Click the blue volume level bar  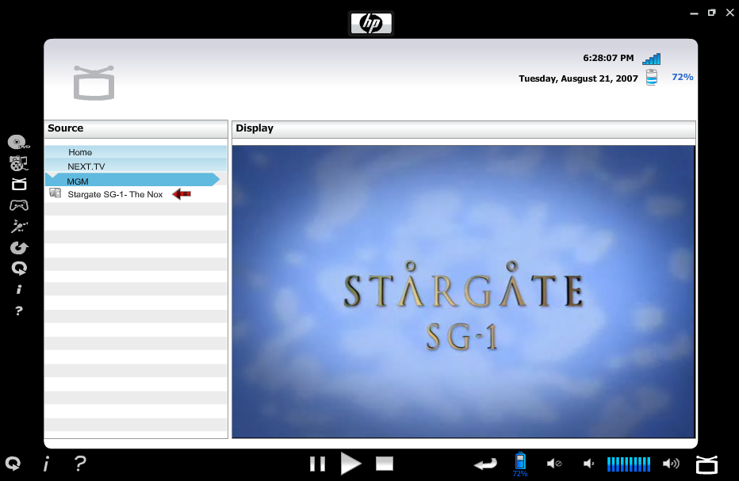629,464
